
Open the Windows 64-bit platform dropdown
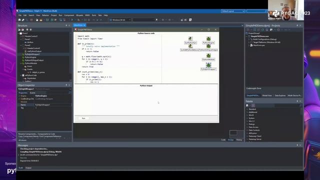point(120,20)
